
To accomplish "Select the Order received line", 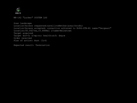I will 23,38.
